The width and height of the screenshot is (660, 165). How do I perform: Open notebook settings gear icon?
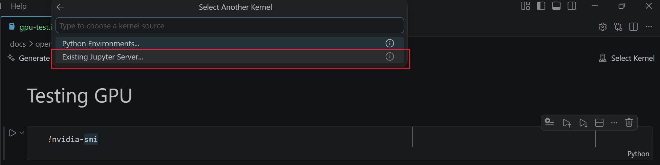[602, 27]
